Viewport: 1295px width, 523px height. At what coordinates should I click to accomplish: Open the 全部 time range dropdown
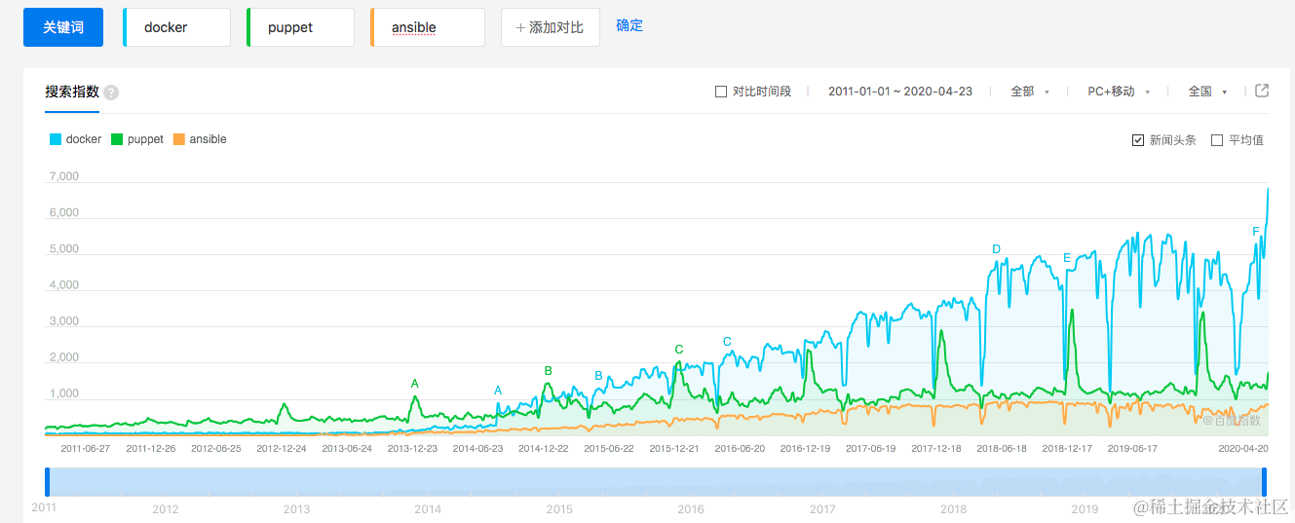(1030, 92)
